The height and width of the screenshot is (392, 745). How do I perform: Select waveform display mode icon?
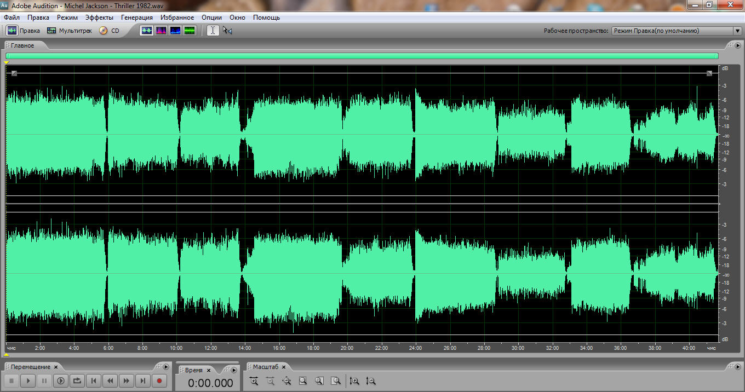(x=147, y=31)
